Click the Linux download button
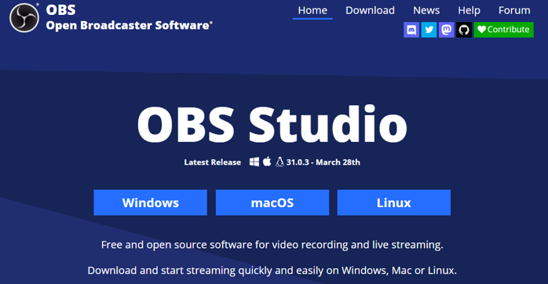The height and width of the screenshot is (284, 548). [x=394, y=202]
